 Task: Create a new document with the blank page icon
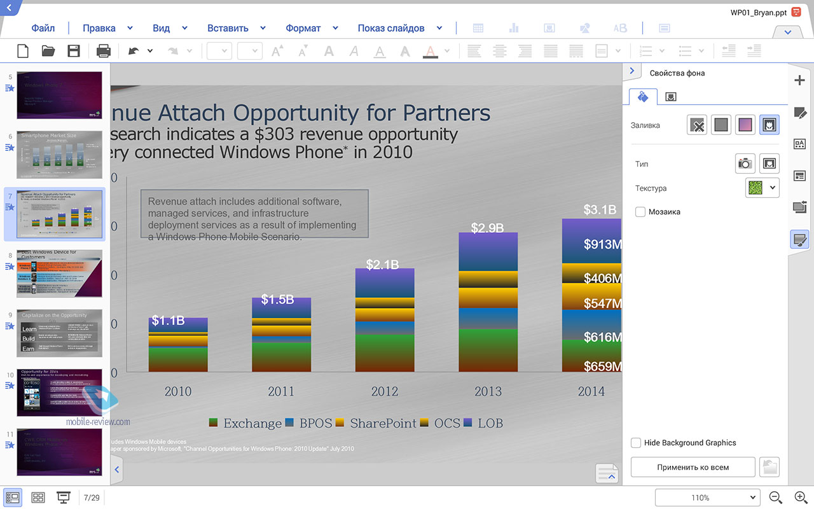22,51
